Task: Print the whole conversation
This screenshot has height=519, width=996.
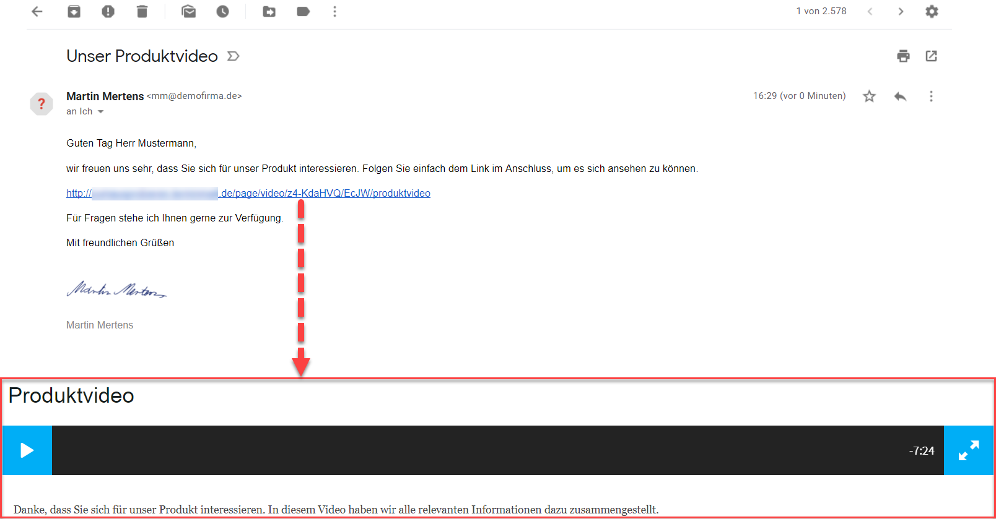Action: pyautogui.click(x=903, y=56)
